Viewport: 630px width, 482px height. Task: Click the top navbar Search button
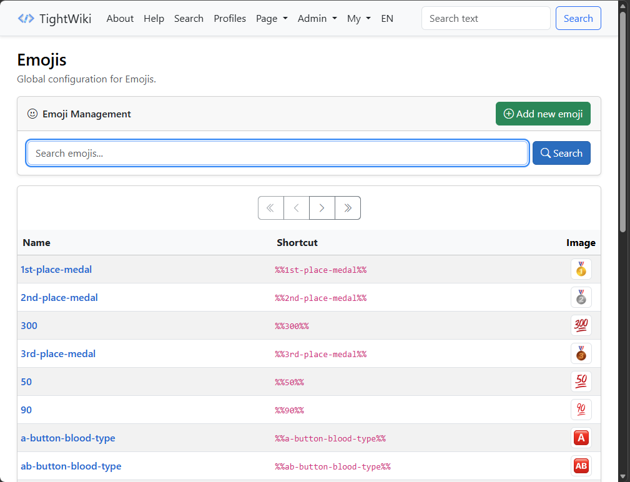(x=578, y=18)
